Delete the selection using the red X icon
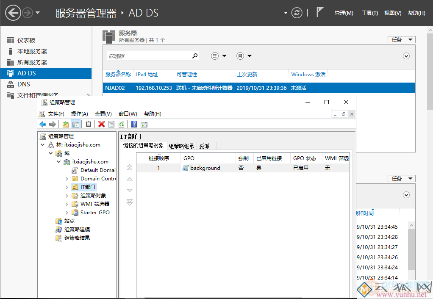 tap(102, 124)
